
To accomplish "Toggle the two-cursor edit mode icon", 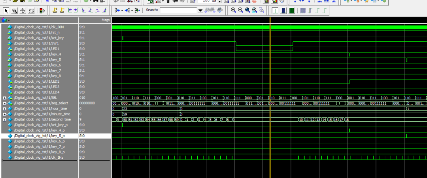I will click(31, 11).
